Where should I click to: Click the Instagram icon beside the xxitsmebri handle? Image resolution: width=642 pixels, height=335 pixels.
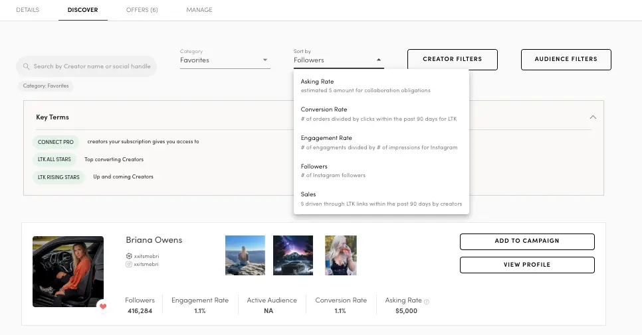pos(129,263)
